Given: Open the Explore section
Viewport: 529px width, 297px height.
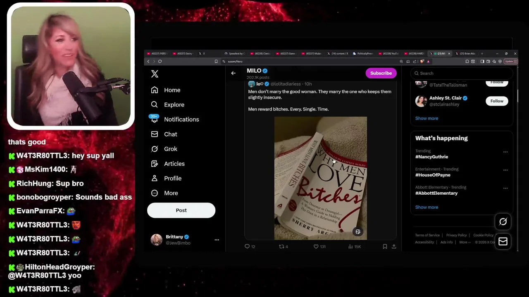Looking at the screenshot, I should coord(167,105).
